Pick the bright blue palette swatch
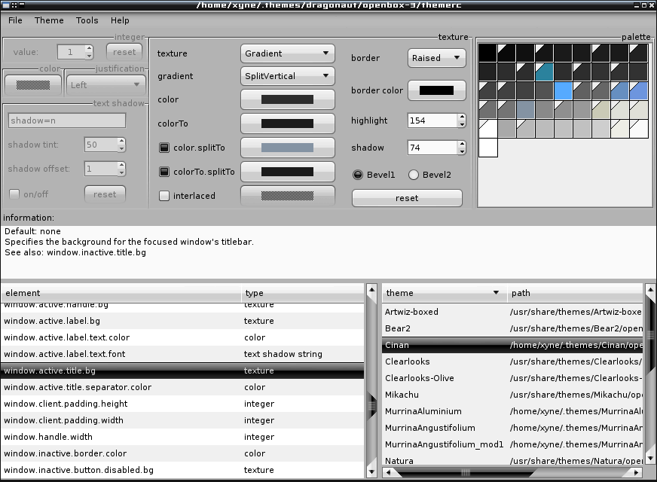 click(x=563, y=91)
